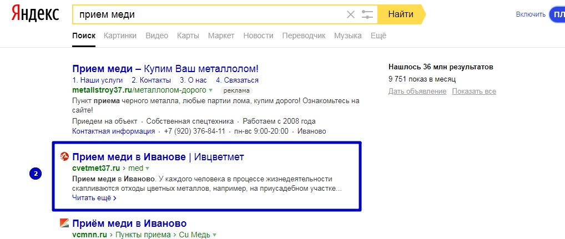Click the Наши услуги sitelink
The image size is (565, 239).
[x=97, y=80]
